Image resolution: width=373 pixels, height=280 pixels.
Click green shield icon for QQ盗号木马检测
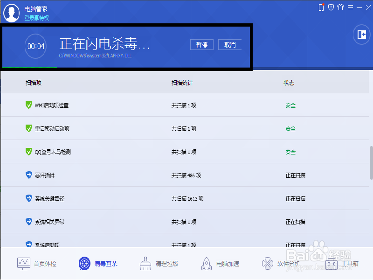point(28,152)
